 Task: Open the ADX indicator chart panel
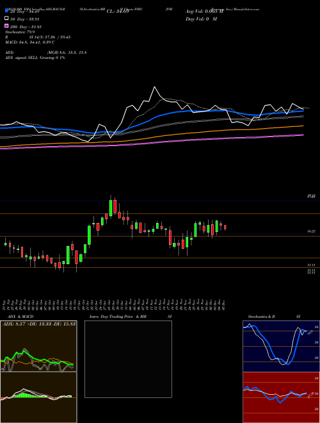[x=38, y=346]
